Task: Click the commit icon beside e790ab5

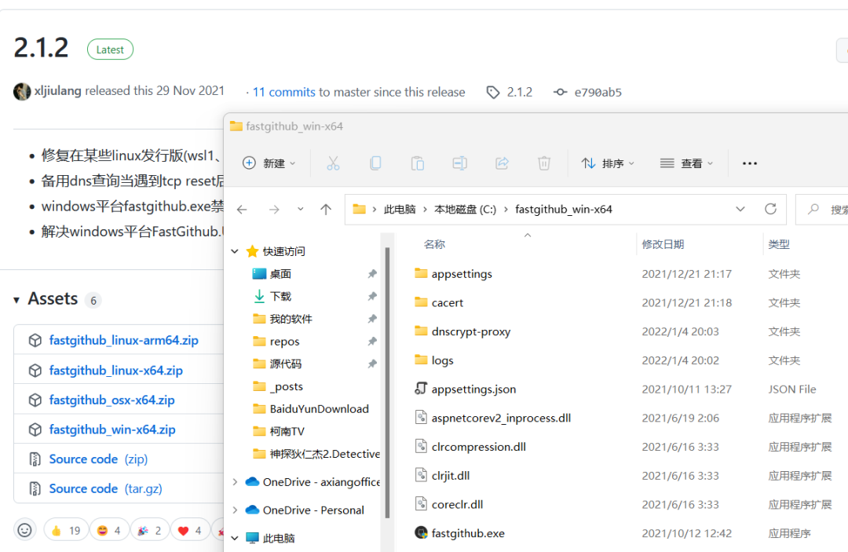Action: pyautogui.click(x=561, y=93)
